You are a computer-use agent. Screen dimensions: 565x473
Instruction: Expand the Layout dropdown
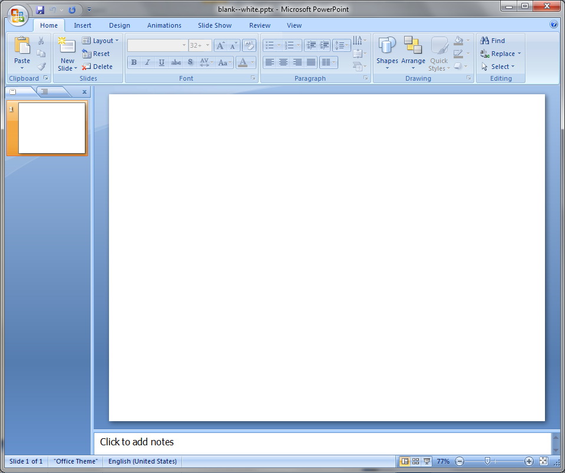[x=101, y=41]
